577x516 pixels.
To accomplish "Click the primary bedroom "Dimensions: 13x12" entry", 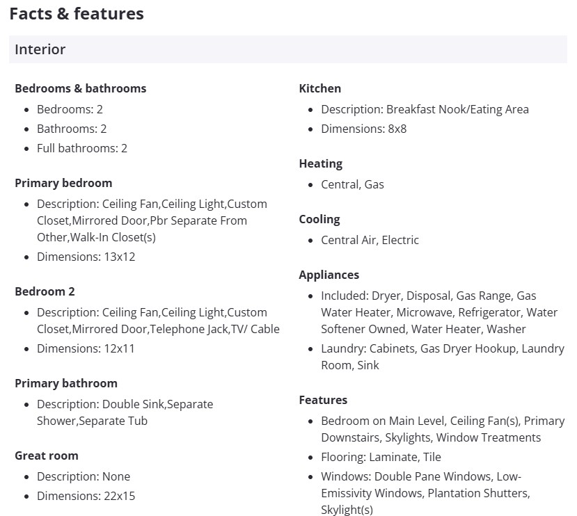I will pyautogui.click(x=86, y=257).
